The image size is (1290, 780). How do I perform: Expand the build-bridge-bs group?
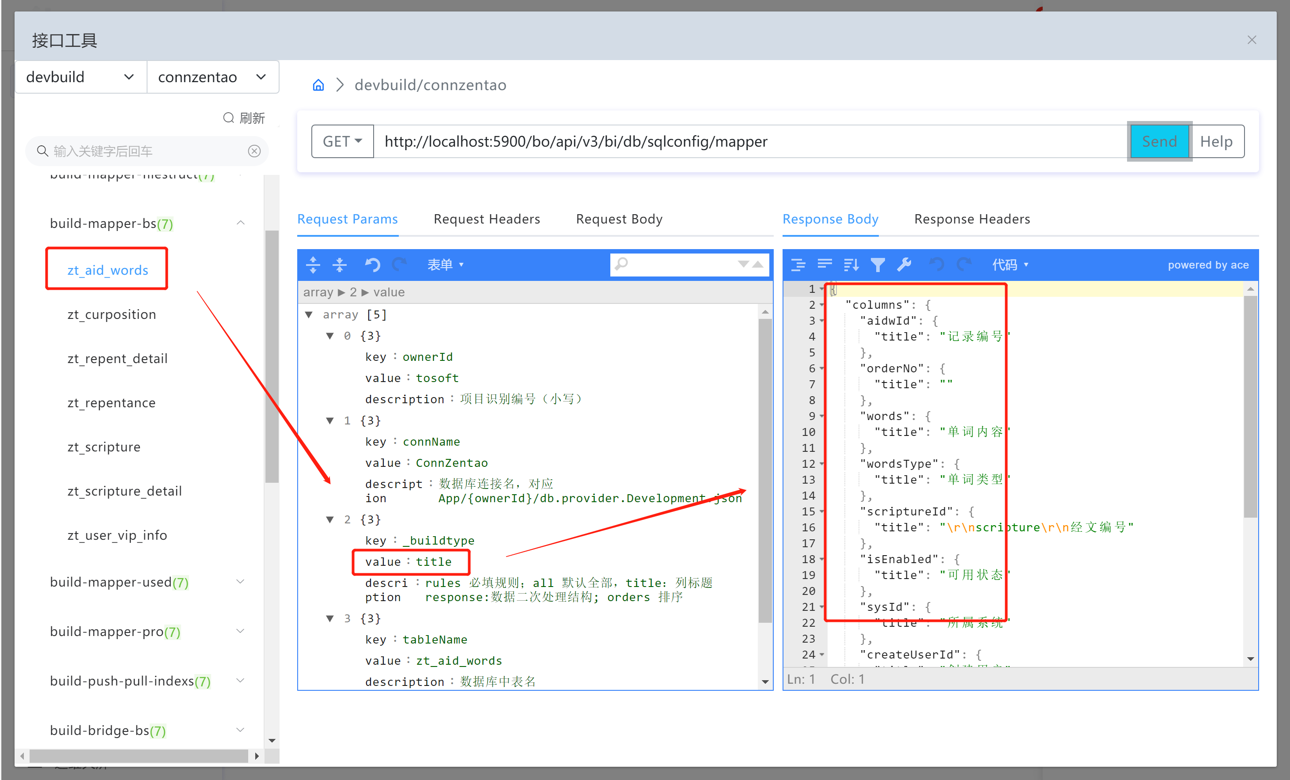click(240, 730)
